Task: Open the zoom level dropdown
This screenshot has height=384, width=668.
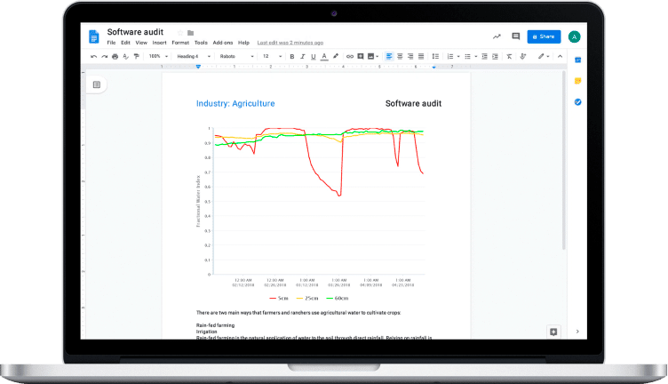Action: (x=158, y=56)
